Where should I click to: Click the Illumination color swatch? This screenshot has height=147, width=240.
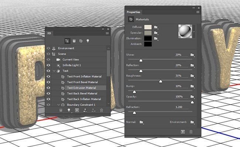tap(148, 38)
